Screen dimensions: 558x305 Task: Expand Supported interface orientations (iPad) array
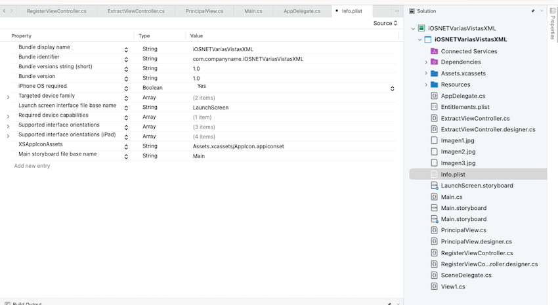(8, 136)
